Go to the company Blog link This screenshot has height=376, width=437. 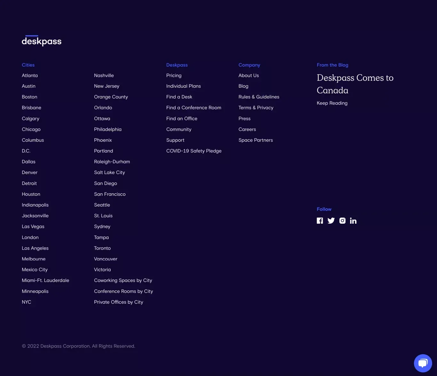243,86
